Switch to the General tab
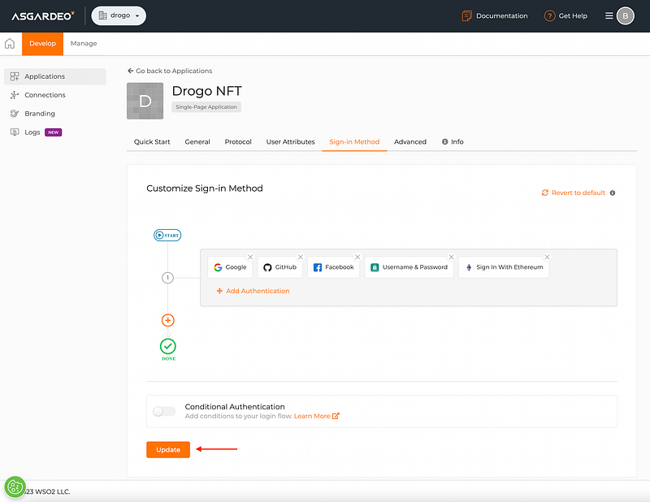Viewport: 650px width, 502px height. pyautogui.click(x=197, y=142)
